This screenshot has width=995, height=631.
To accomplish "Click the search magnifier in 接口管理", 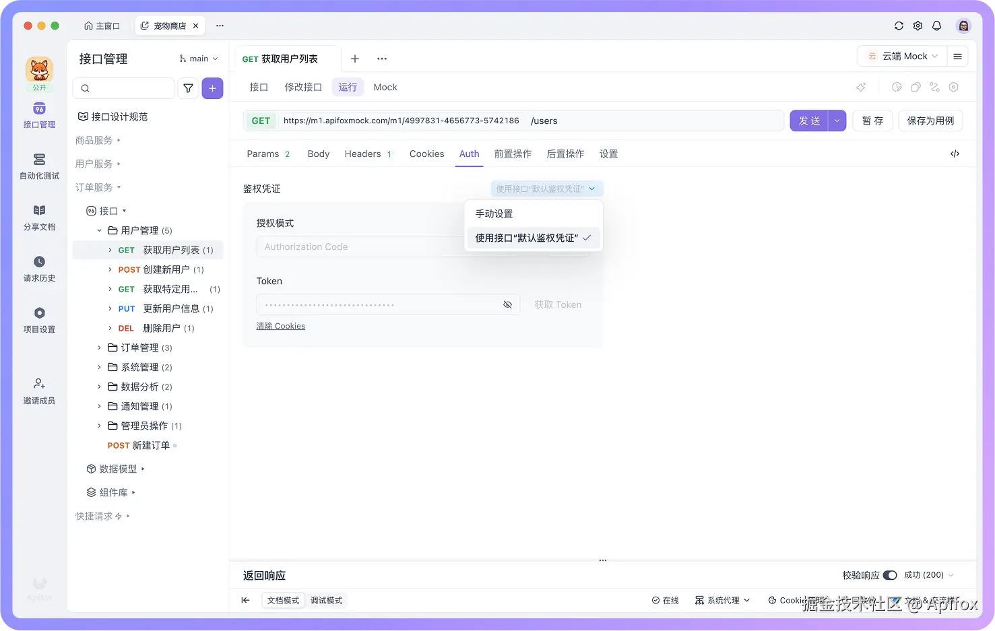I will point(85,88).
